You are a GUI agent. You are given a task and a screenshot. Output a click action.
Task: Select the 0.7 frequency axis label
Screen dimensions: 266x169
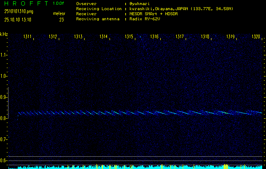pyautogui.click(x=4, y=139)
